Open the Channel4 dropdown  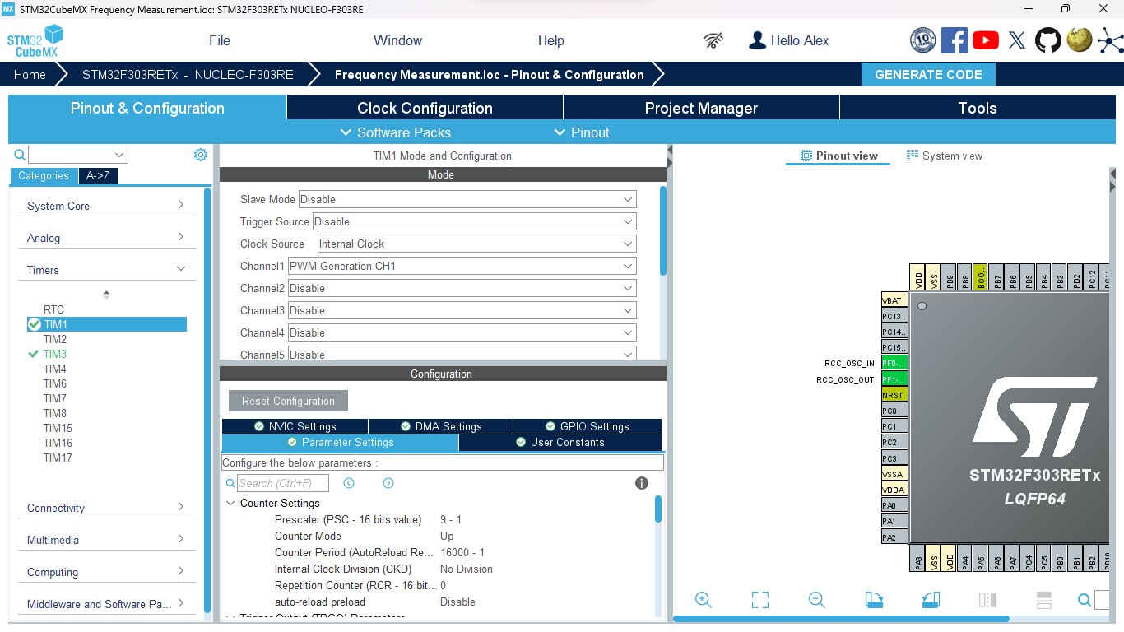click(462, 332)
